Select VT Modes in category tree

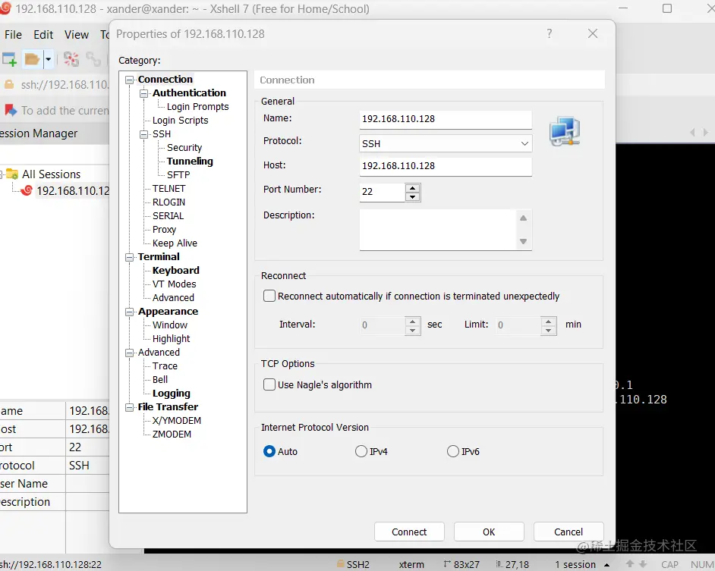click(x=174, y=284)
